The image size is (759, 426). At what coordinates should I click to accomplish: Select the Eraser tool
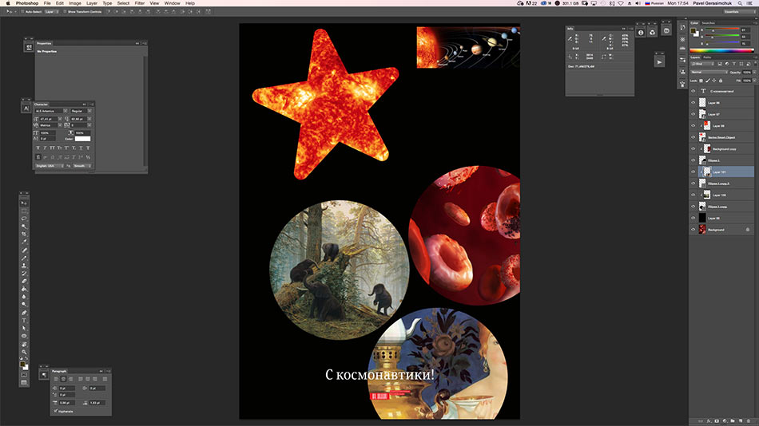click(x=24, y=281)
